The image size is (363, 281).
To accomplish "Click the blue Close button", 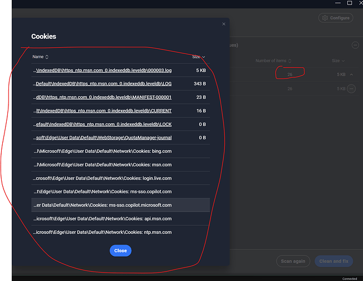I will pos(120,251).
